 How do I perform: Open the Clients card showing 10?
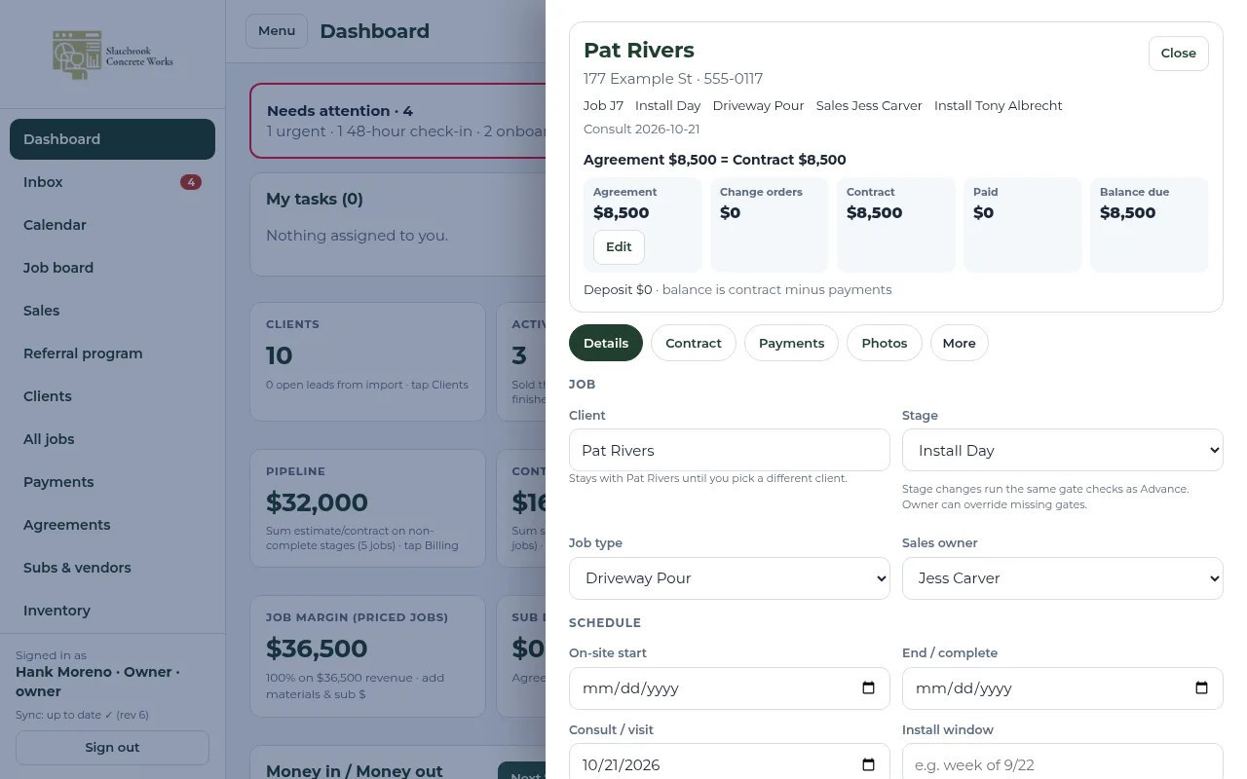(x=367, y=361)
